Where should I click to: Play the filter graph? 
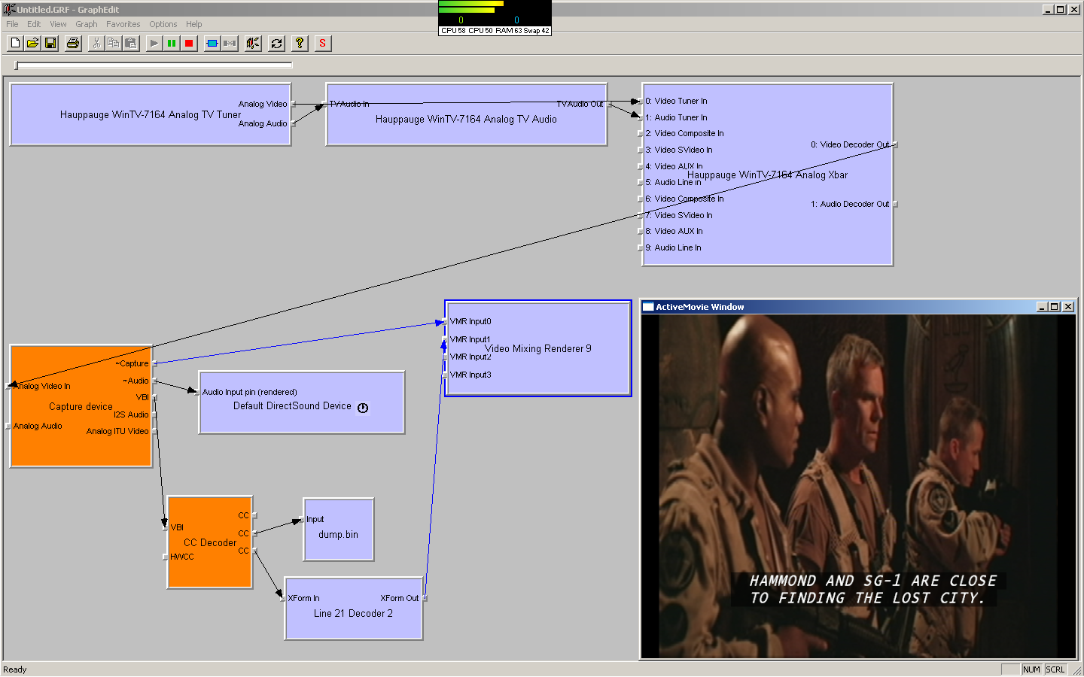pos(154,43)
